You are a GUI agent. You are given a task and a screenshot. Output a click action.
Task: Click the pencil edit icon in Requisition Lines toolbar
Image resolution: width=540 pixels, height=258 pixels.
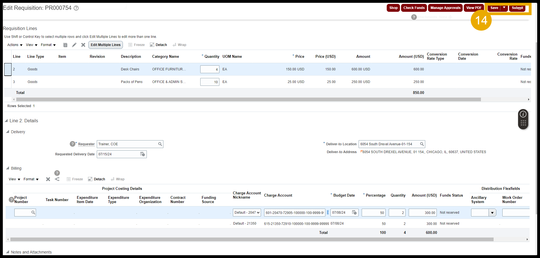(x=74, y=45)
